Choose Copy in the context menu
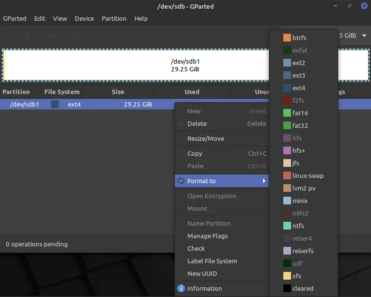The height and width of the screenshot is (297, 371). point(222,153)
